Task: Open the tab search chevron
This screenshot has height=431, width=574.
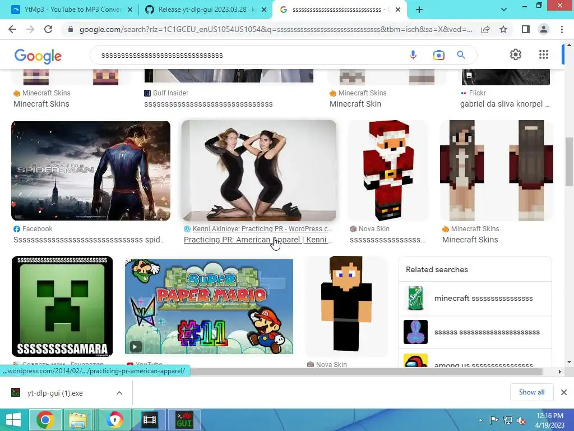Action: click(x=504, y=10)
